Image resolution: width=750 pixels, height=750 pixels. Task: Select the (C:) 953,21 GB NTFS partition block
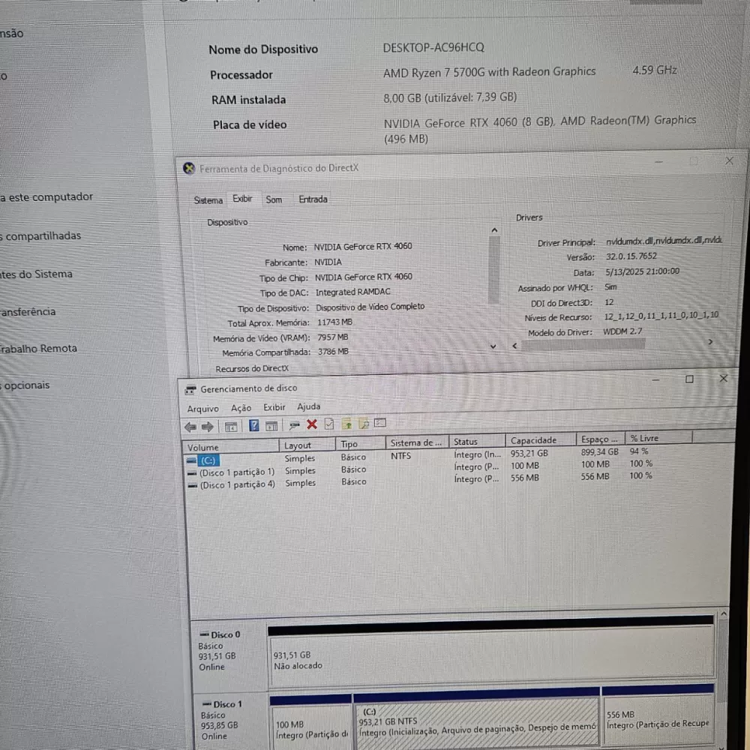pyautogui.click(x=476, y=720)
